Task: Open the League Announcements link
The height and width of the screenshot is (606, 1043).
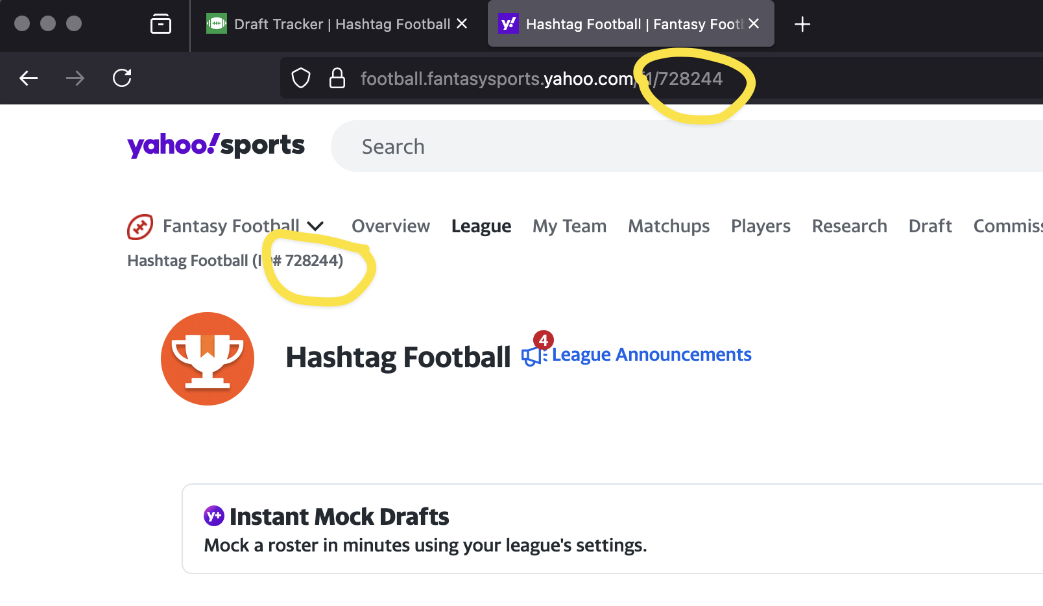Action: pos(651,355)
